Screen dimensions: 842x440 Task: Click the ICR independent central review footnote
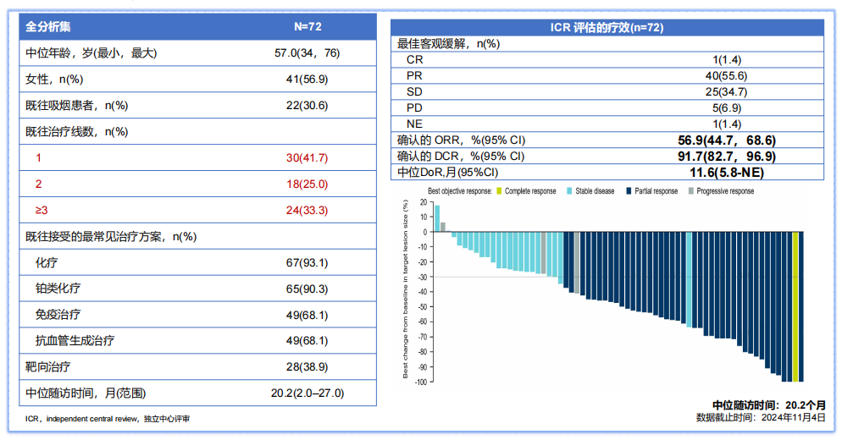[x=107, y=419]
